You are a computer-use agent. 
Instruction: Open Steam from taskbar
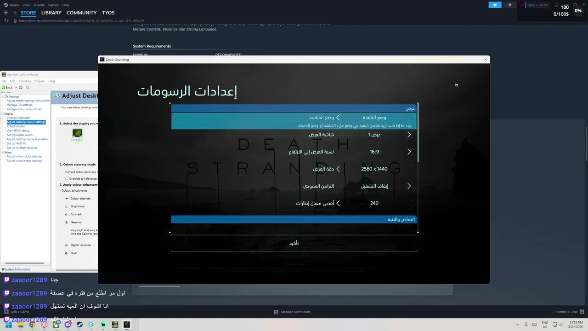[x=79, y=325]
